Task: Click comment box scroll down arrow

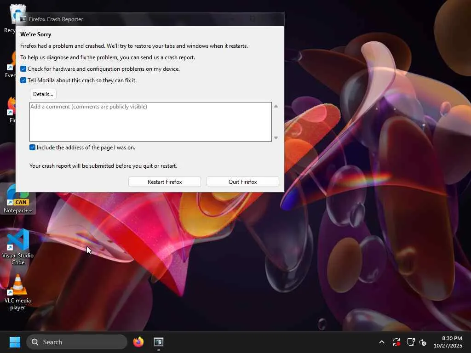Action: tap(276, 138)
